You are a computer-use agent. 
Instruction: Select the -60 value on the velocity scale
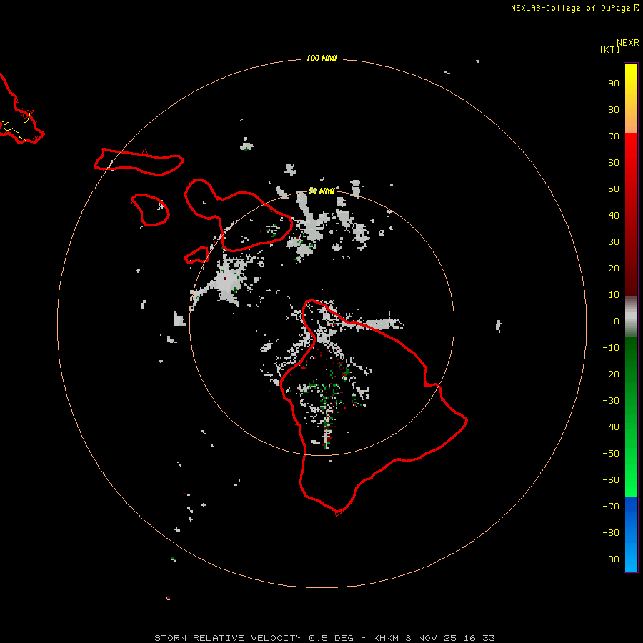[611, 480]
